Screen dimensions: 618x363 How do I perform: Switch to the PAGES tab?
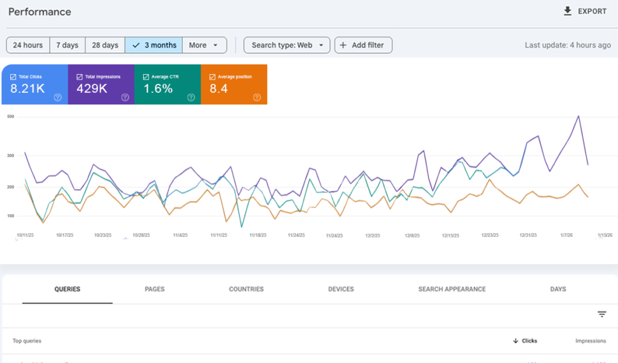pos(154,289)
